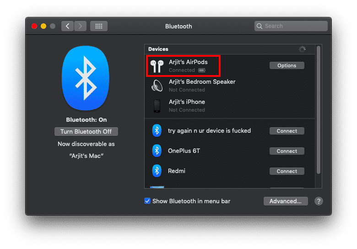The width and height of the screenshot is (357, 249).
Task: Click Bluetooth icon beside OnePlus 6T
Action: click(x=157, y=151)
